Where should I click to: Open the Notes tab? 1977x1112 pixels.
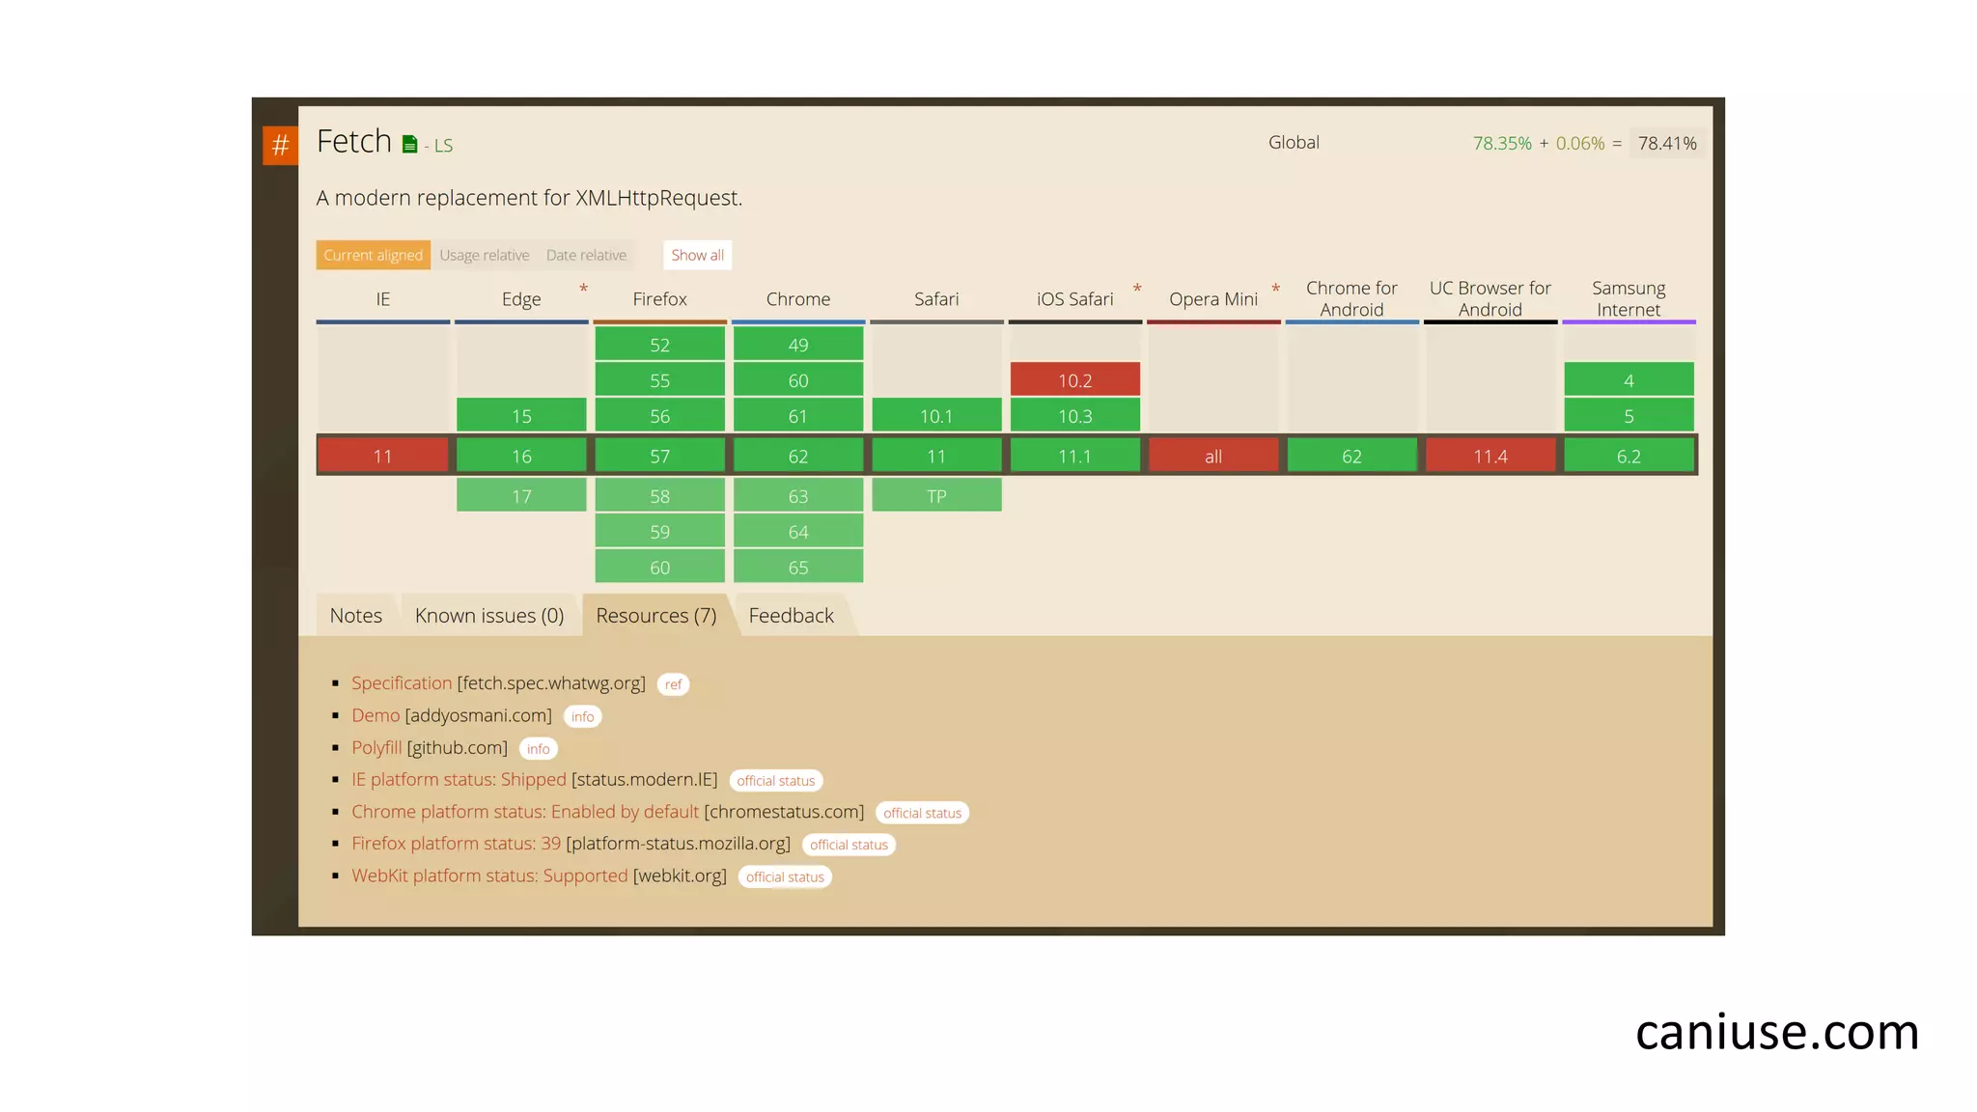355,616
